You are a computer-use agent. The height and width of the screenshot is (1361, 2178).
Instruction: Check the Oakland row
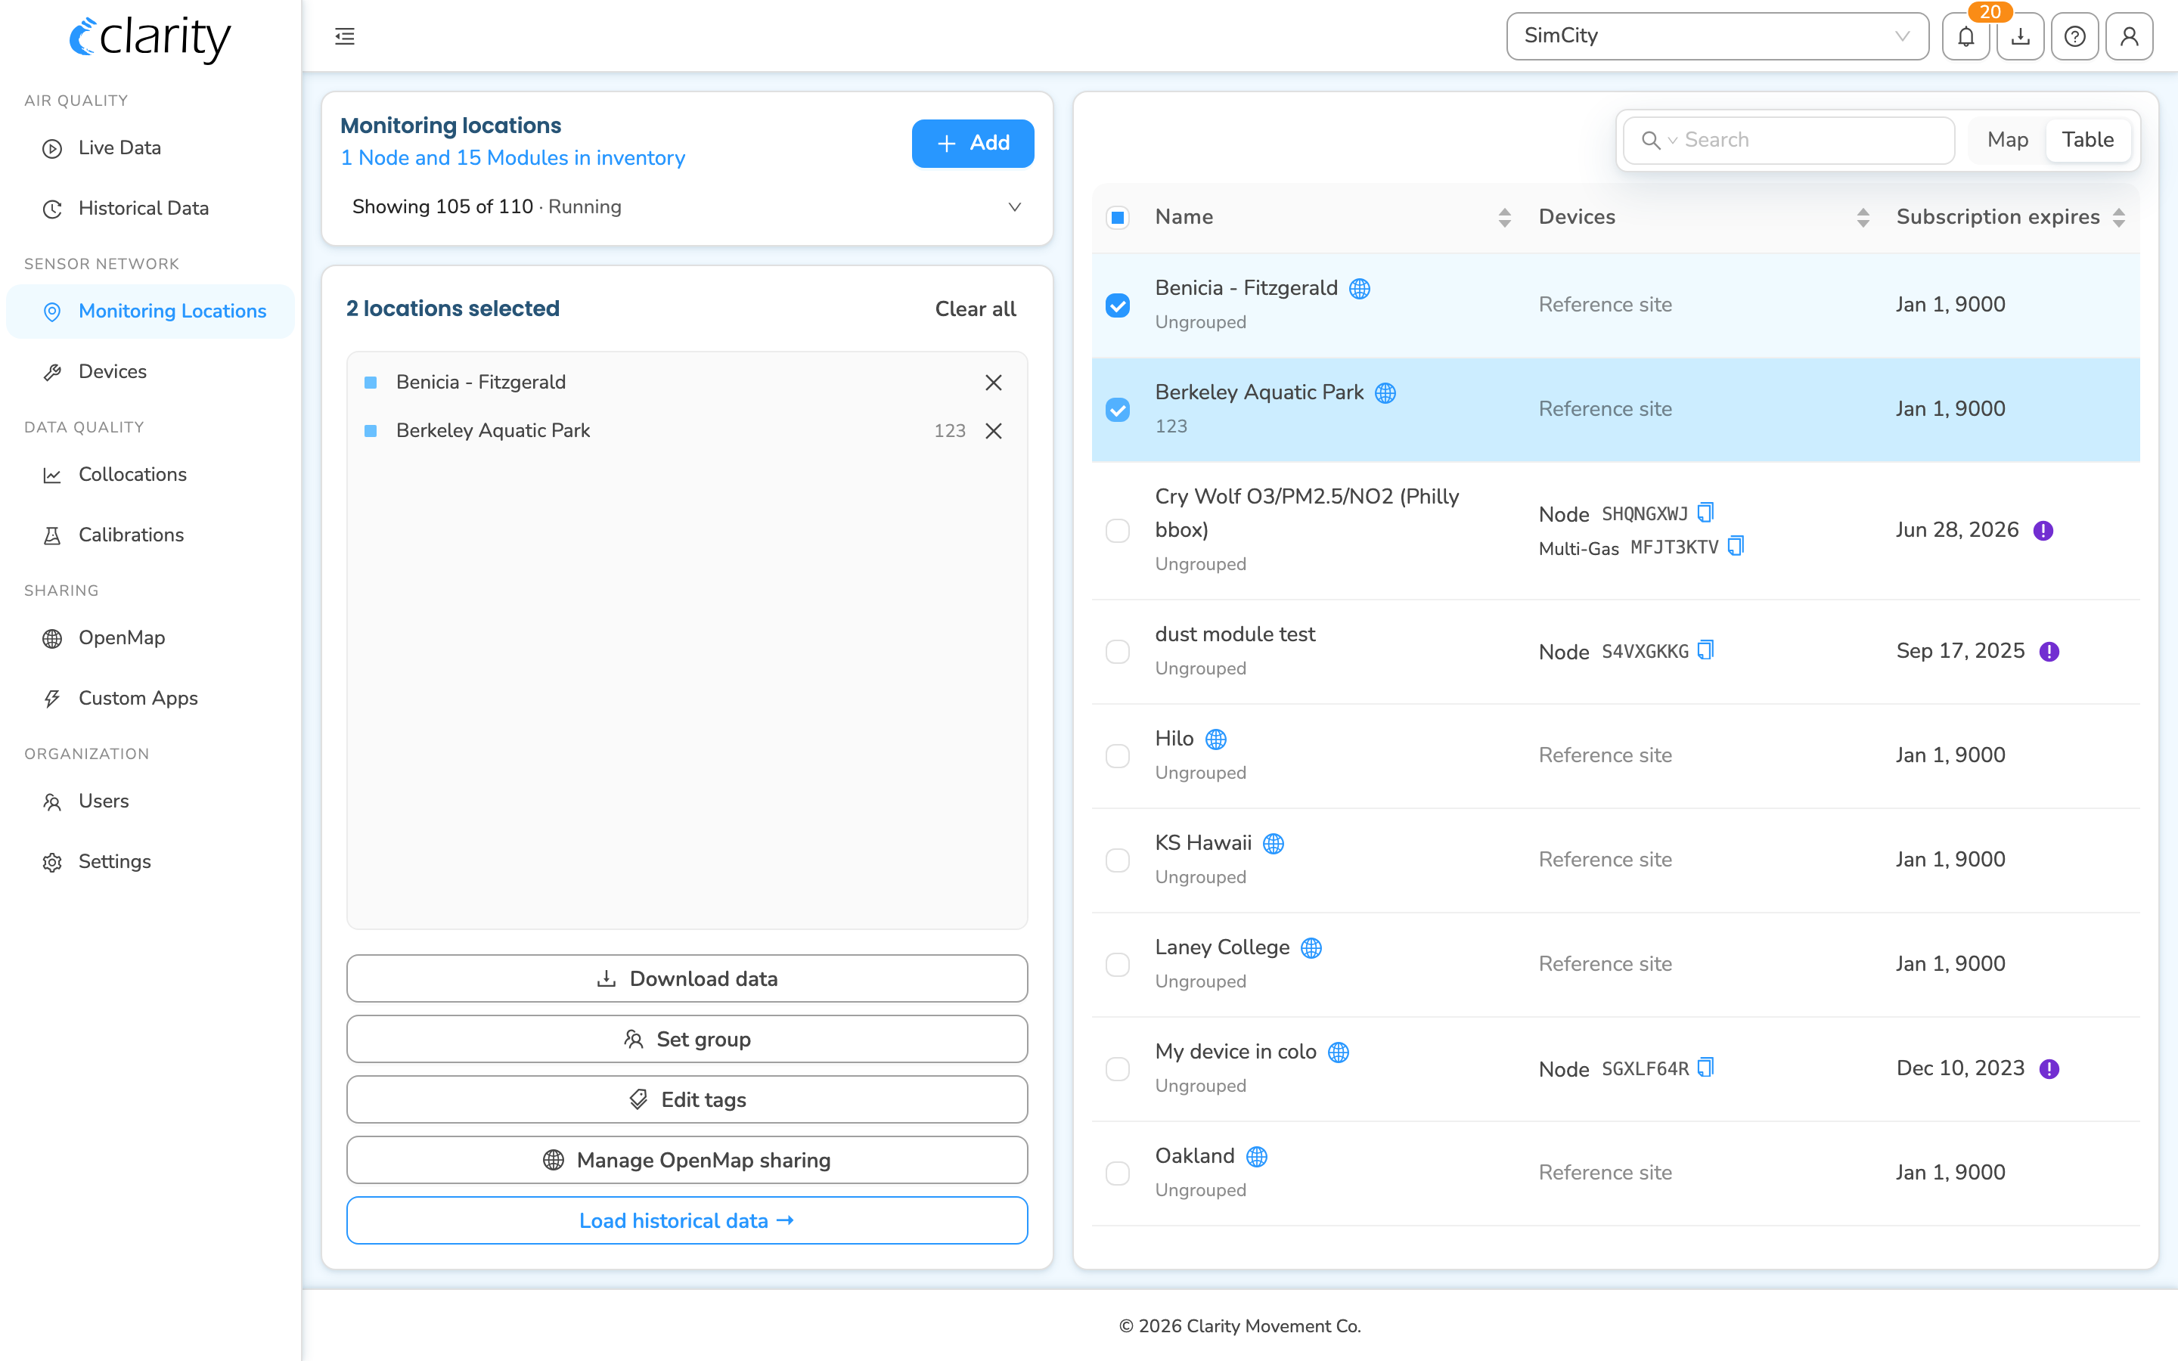tap(1118, 1173)
